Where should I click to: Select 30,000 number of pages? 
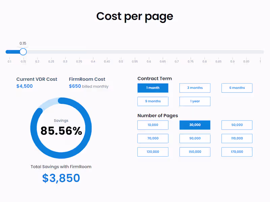pyautogui.click(x=195, y=125)
